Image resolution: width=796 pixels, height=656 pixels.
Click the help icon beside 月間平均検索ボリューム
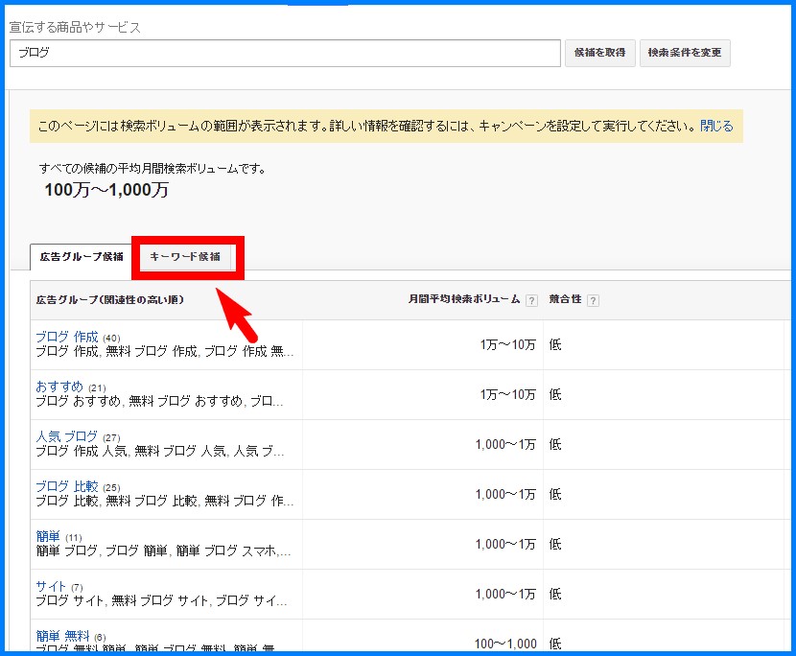pyautogui.click(x=531, y=300)
